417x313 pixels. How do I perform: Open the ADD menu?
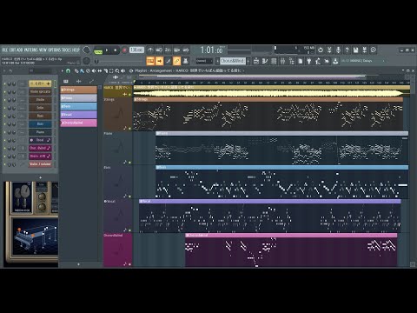[x=19, y=50]
